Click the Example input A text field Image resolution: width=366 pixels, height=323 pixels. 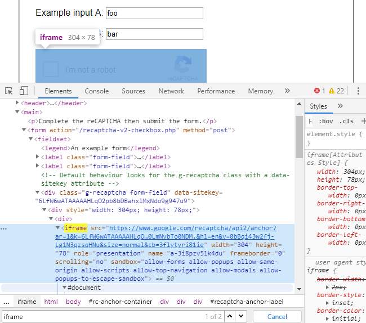click(154, 13)
